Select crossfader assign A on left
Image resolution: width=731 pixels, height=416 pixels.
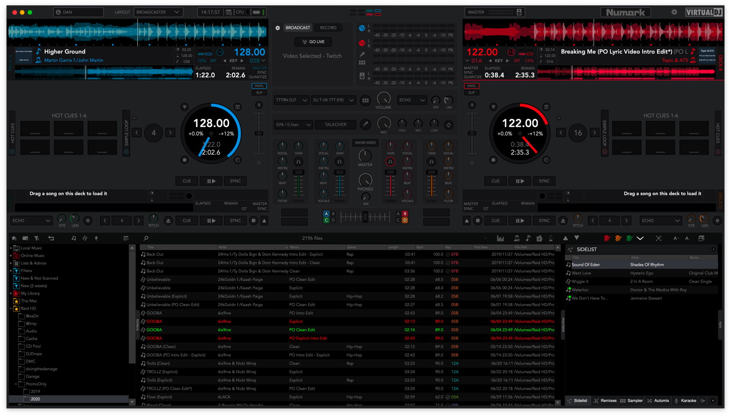click(326, 214)
